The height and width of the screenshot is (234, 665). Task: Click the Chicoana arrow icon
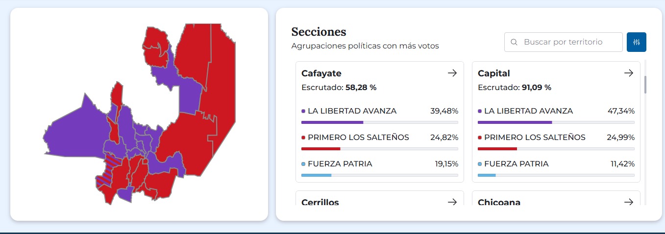(628, 202)
